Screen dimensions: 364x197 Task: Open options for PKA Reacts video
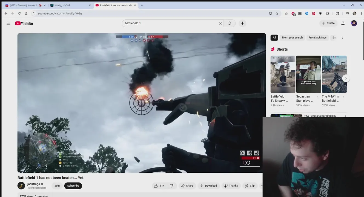345,116
